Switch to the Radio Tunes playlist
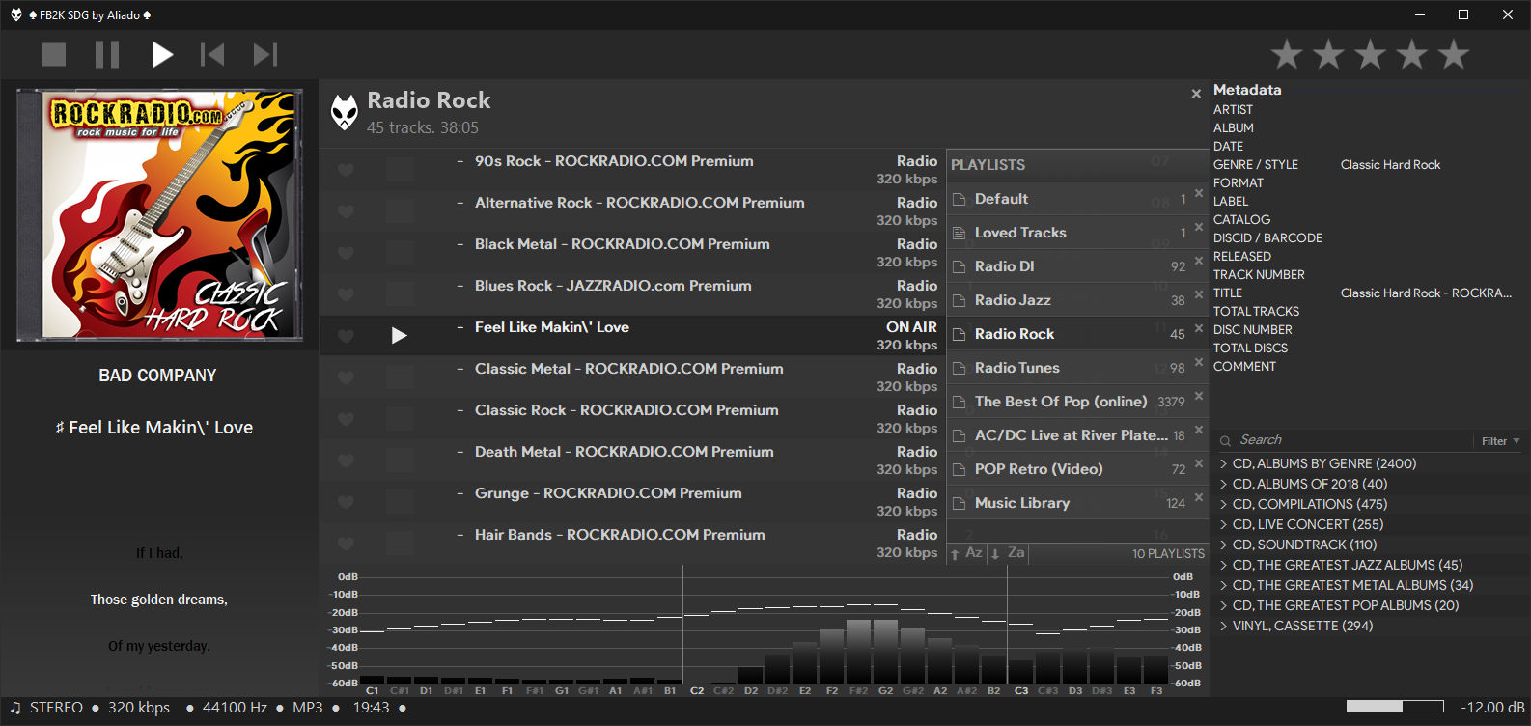Screen dimensions: 1531x726 pos(1016,368)
